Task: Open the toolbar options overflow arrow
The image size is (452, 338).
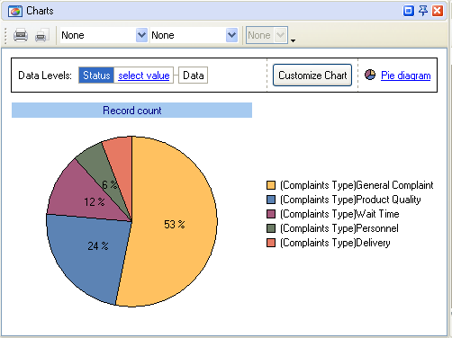Action: [293, 40]
